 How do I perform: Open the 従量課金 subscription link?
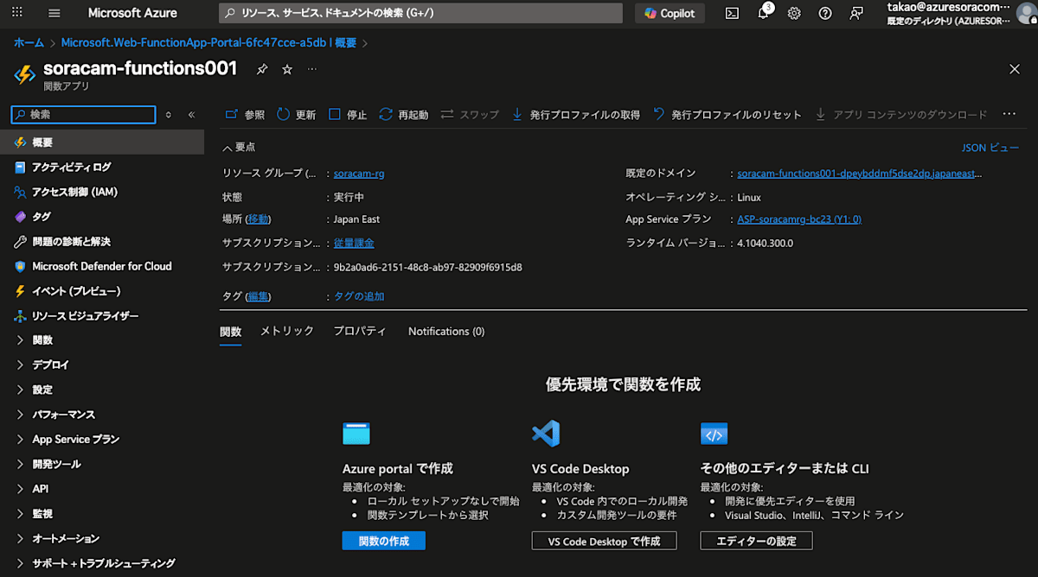354,244
